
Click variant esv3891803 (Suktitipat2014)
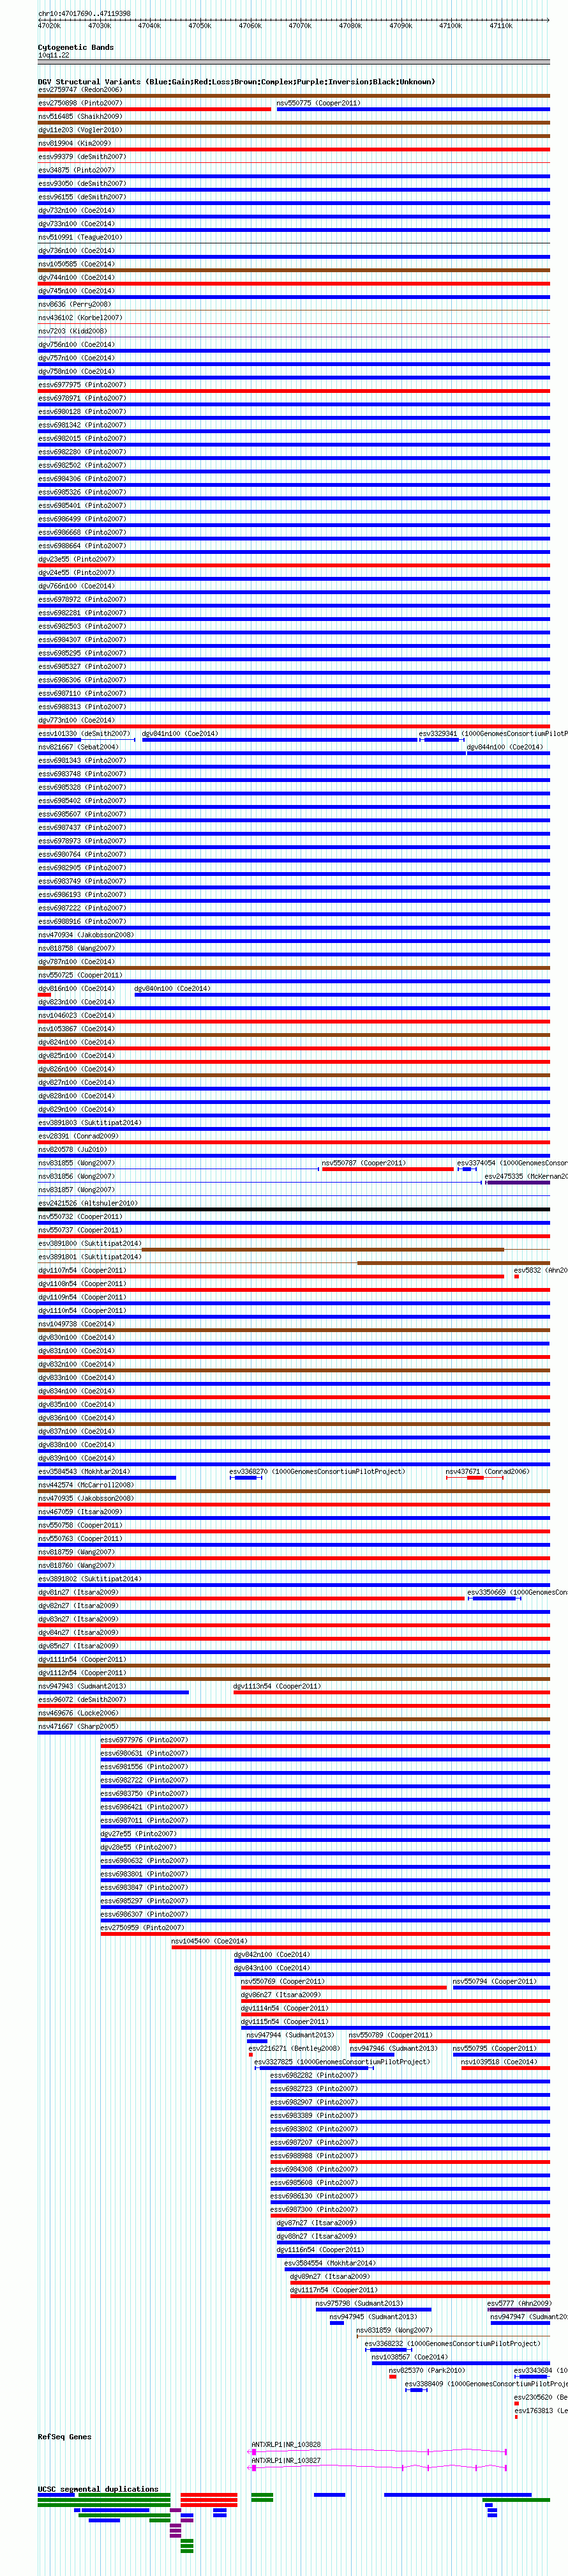coord(90,1123)
